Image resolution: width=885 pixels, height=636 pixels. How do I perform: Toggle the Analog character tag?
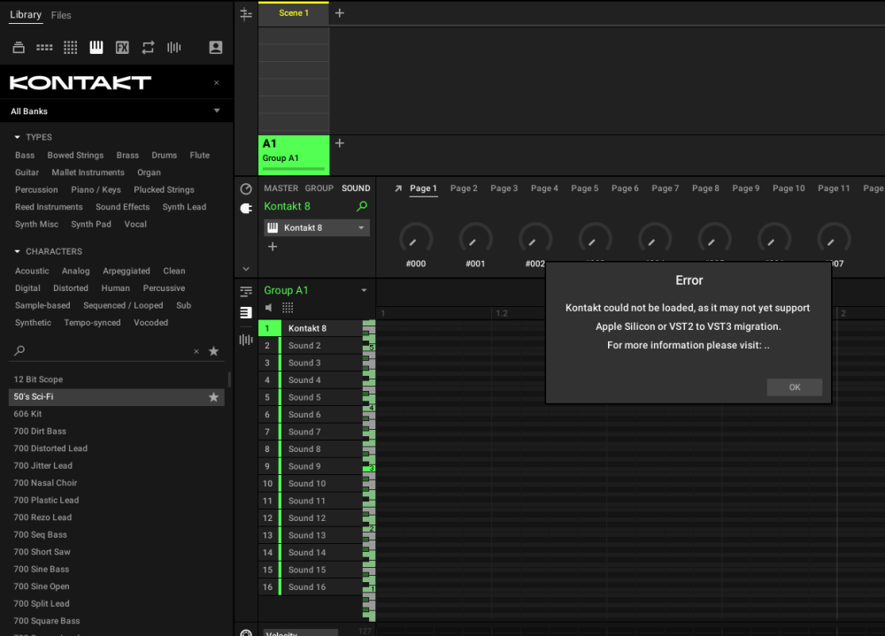[x=75, y=271]
